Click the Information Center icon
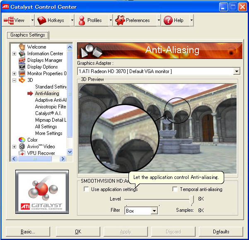 pos(22,54)
